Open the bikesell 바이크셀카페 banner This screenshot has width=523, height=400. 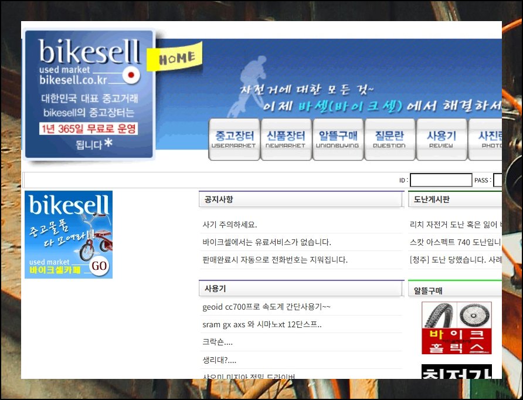[69, 235]
